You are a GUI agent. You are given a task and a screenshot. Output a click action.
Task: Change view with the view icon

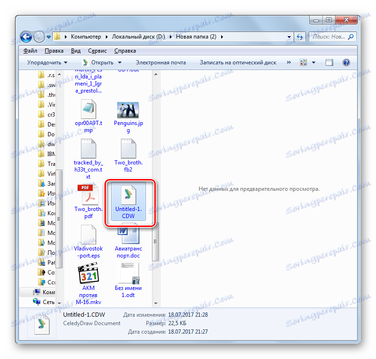coord(303,62)
